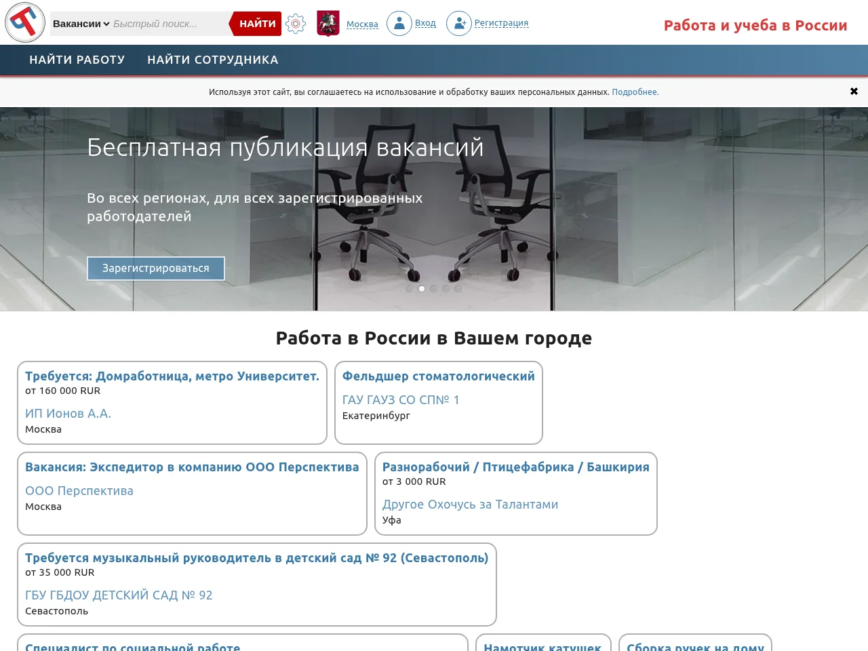Image resolution: width=868 pixels, height=651 pixels.
Task: Focus the Быстрый поиск search field
Action: click(x=170, y=24)
